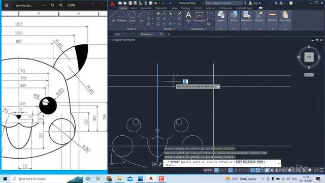Toggle object snap in status bar
The width and height of the screenshot is (325, 183).
pyautogui.click(x=257, y=170)
